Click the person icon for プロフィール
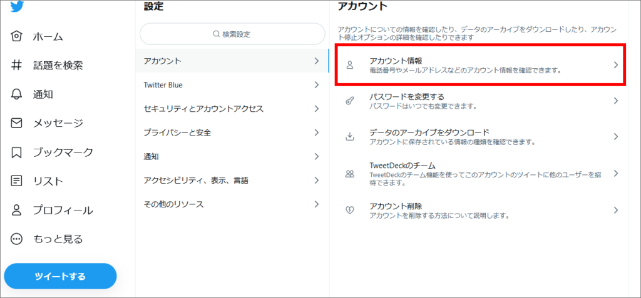This screenshot has height=298, width=641. tap(16, 211)
